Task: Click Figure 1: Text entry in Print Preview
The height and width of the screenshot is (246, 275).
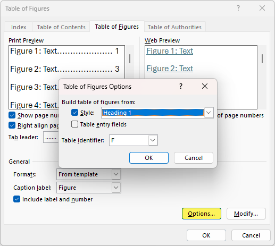Action: pyautogui.click(x=65, y=51)
